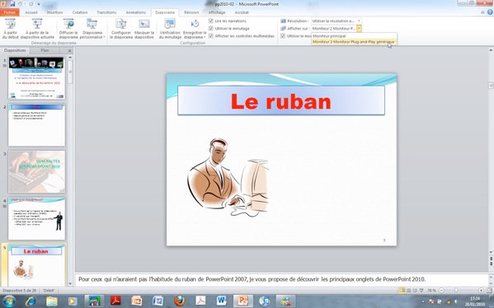Open Diffuser le diaporama broadcast tool
Screen dimensions: 494x308
coord(68,29)
